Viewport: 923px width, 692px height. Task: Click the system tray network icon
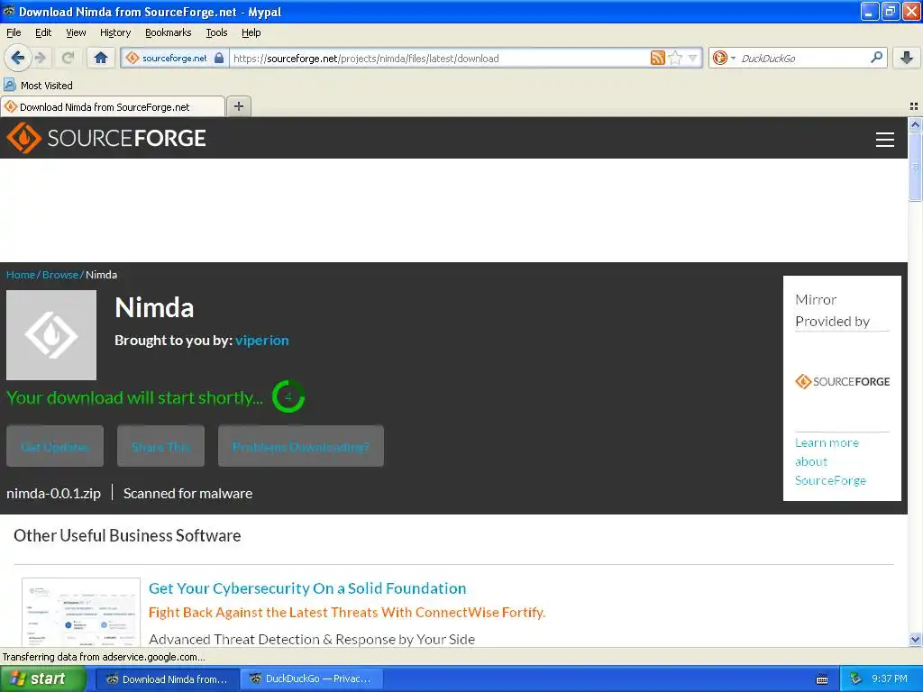(854, 679)
